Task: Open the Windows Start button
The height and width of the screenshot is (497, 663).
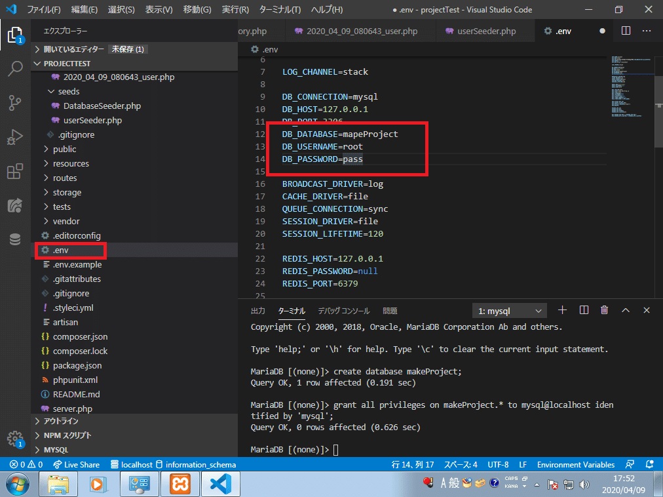Action: click(x=17, y=484)
